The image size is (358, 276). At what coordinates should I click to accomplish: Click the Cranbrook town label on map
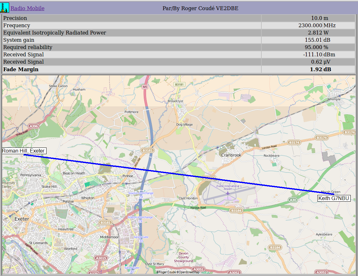[x=231, y=155]
